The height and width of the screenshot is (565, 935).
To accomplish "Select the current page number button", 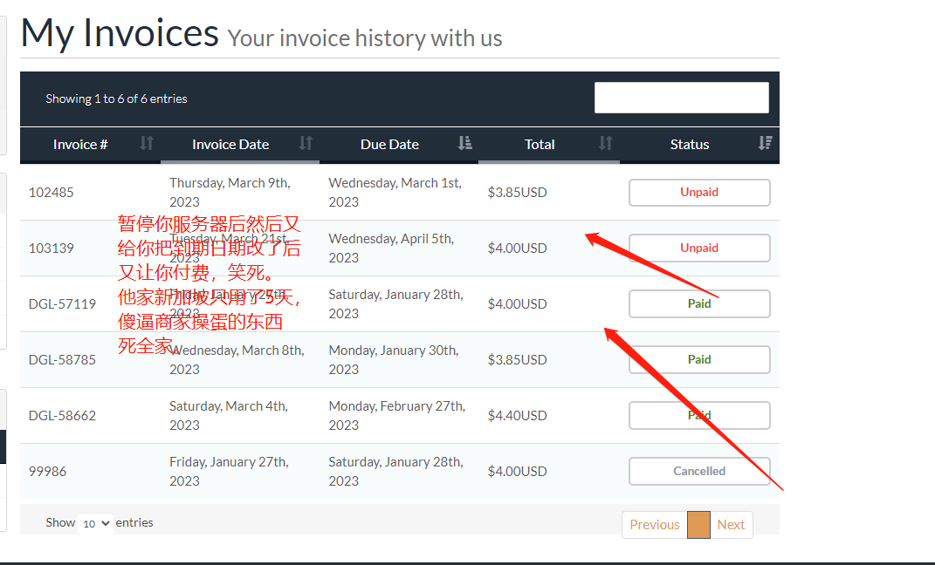I will click(699, 525).
